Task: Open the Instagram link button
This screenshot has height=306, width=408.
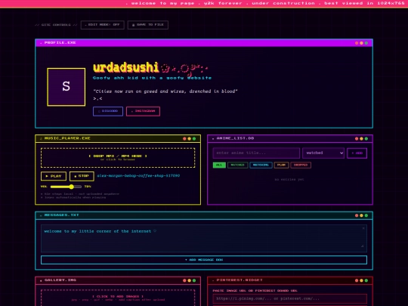Action: [x=143, y=111]
